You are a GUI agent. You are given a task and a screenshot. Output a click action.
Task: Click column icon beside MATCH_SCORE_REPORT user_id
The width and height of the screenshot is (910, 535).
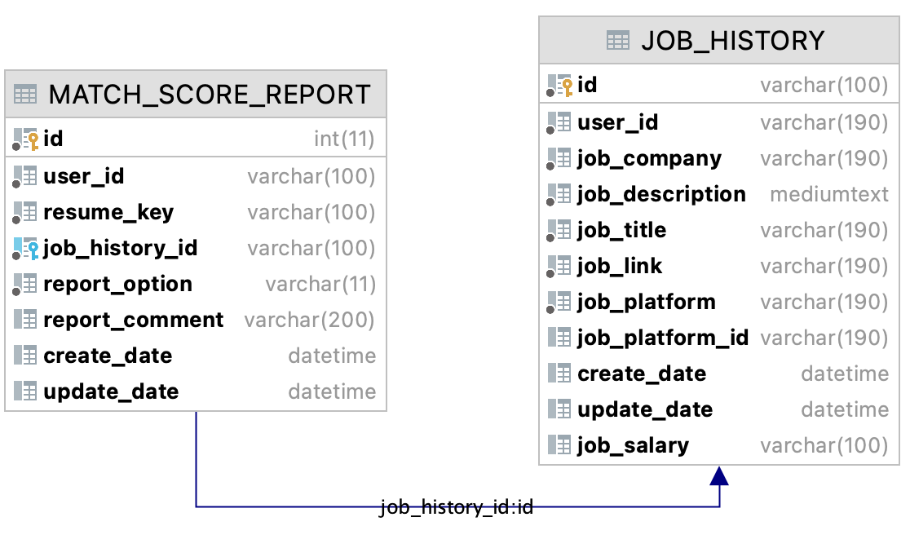point(25,176)
